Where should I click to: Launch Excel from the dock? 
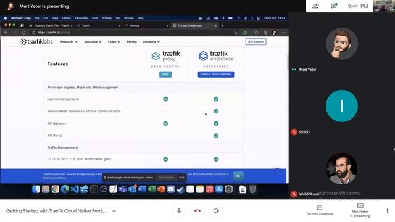[x=151, y=189]
